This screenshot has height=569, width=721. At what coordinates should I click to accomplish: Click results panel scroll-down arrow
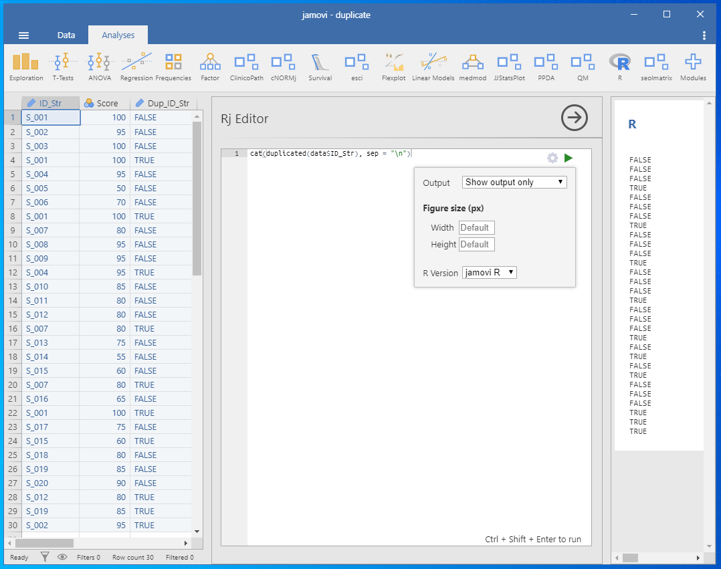click(709, 546)
